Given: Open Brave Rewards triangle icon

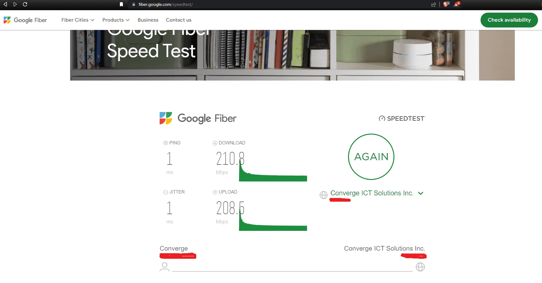Looking at the screenshot, I should click(x=456, y=4).
